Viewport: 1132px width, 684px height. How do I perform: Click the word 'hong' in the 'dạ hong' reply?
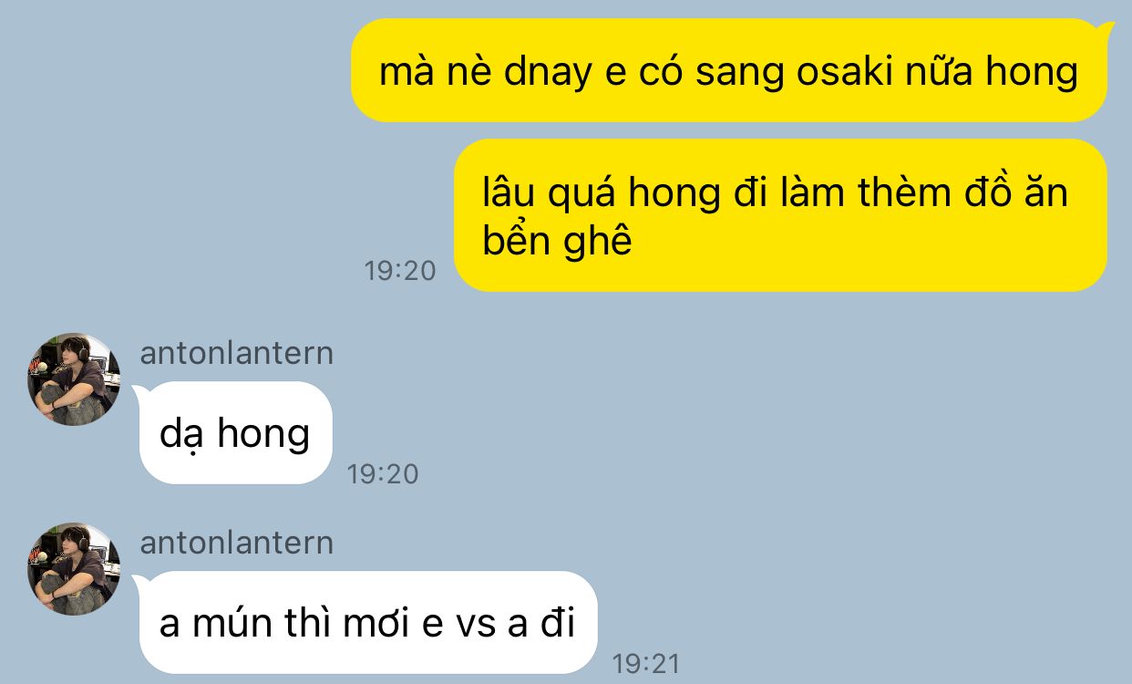tap(263, 435)
